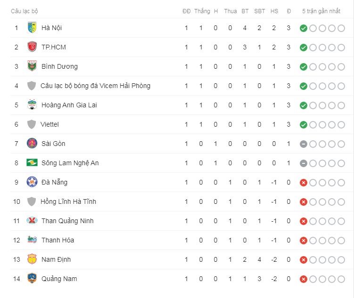Click the Hoàng Anh Gia Lai logo
The image size is (354, 298).
point(32,105)
